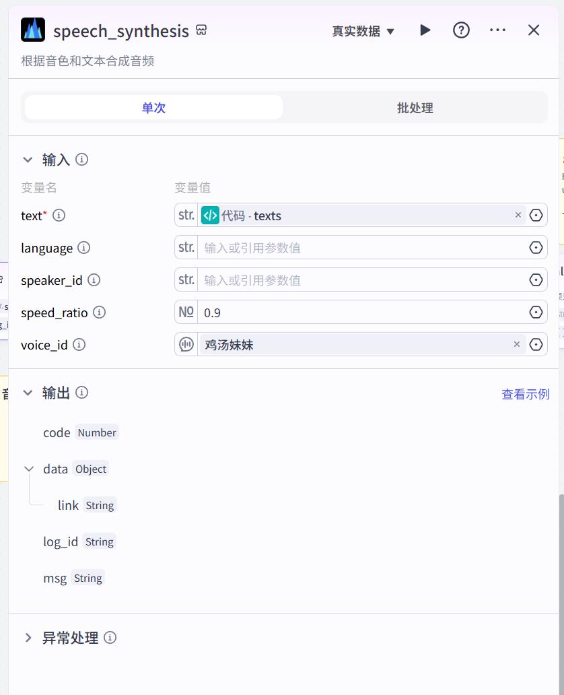The height and width of the screenshot is (695, 564).
Task: Collapse the data Object tree node
Action: [x=29, y=469]
